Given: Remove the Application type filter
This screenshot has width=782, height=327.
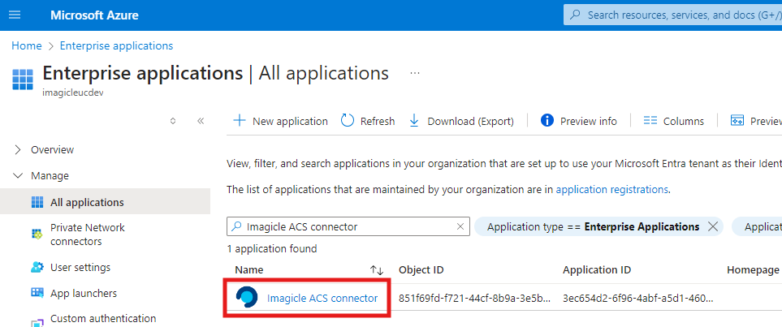Looking at the screenshot, I should (713, 226).
